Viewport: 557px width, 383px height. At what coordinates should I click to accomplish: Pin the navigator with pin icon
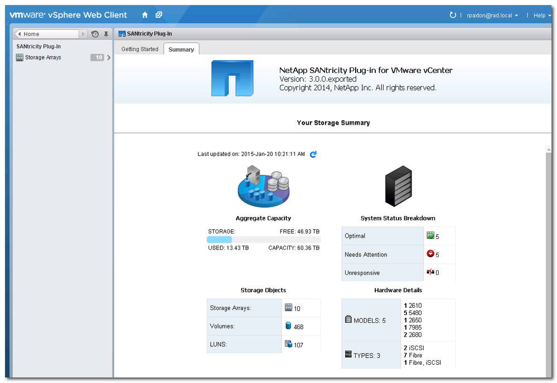106,34
